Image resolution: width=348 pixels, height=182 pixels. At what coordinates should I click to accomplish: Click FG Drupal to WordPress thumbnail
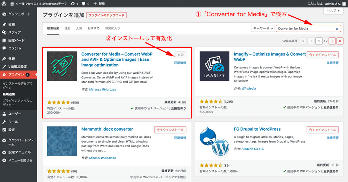tap(214, 141)
